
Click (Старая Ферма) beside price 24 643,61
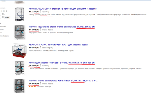pyautogui.click(x=47, y=84)
